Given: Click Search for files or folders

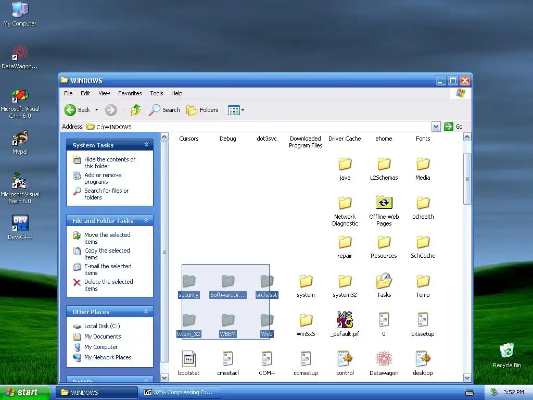Looking at the screenshot, I should pyautogui.click(x=106, y=194).
